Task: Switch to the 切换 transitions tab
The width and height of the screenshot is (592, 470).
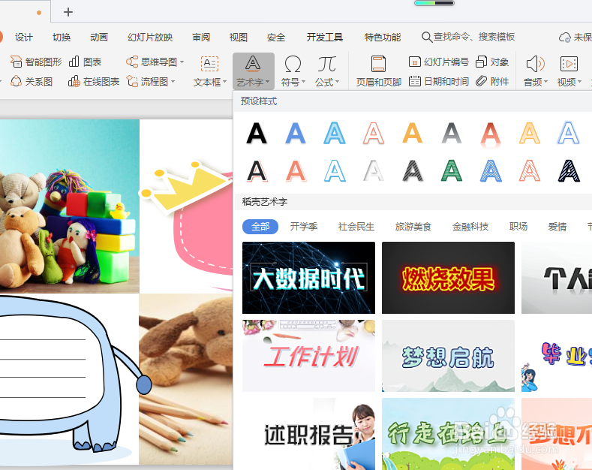Action: point(62,38)
